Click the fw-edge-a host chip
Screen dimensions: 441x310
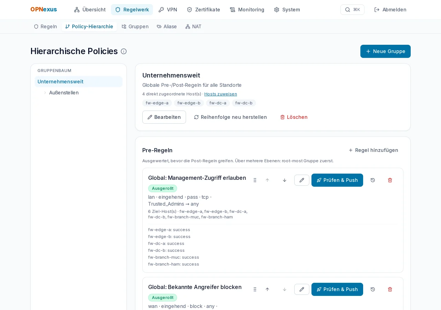(x=157, y=103)
